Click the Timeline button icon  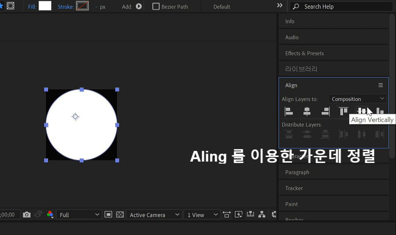(250, 214)
